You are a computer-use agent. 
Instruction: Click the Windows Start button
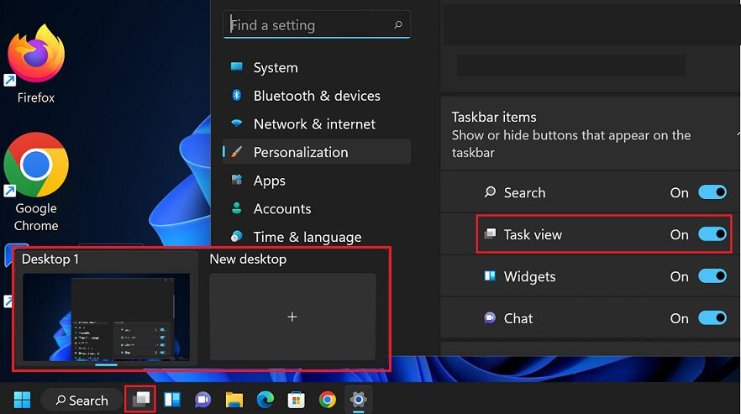coord(22,400)
